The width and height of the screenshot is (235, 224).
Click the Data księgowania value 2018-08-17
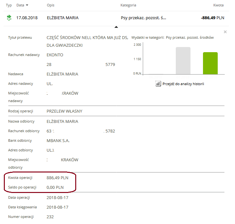(57, 207)
